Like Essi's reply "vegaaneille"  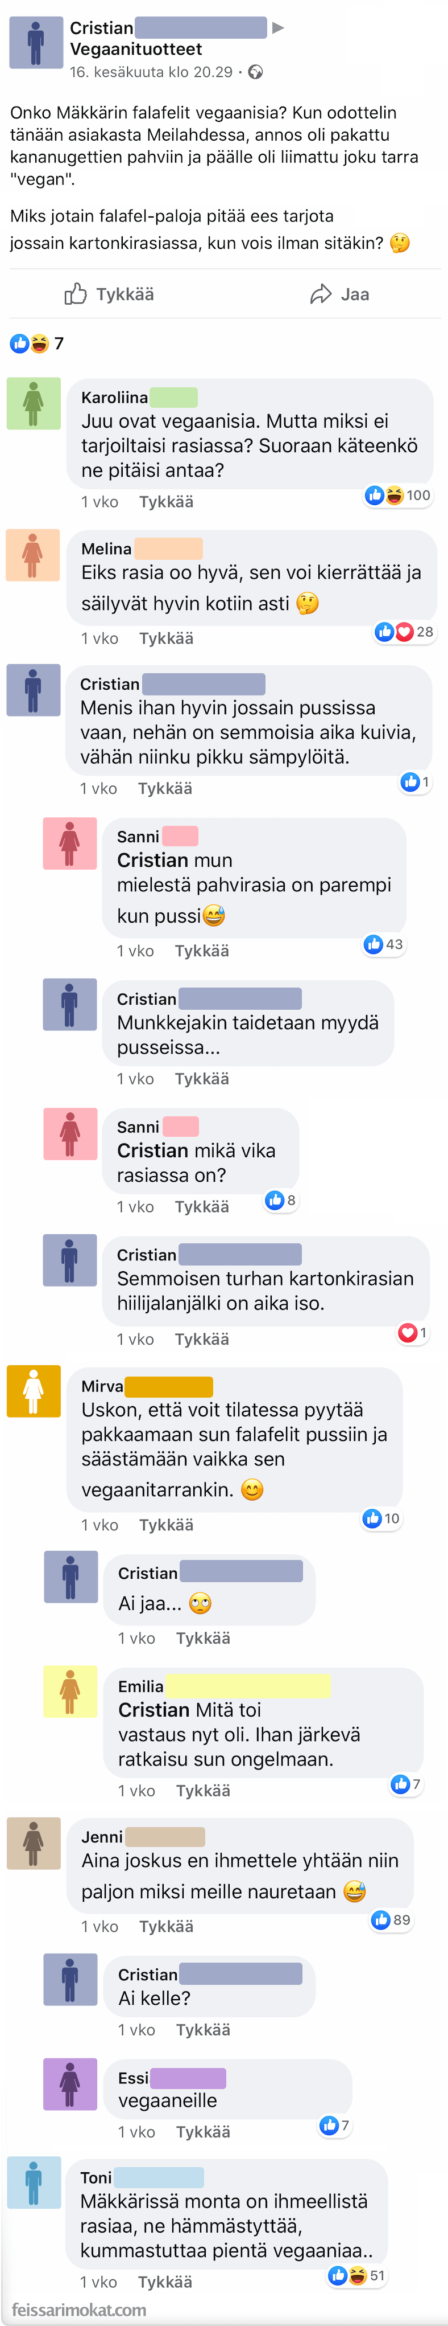click(203, 2132)
